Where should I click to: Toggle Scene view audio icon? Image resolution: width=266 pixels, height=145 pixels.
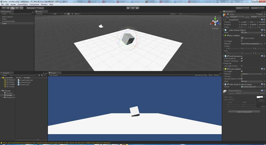pyautogui.click(x=72, y=14)
